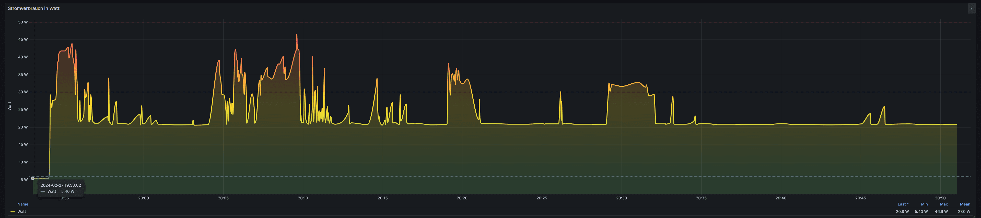Click the 20:00 x-axis time label
Image resolution: width=981 pixels, height=218 pixels.
click(144, 198)
